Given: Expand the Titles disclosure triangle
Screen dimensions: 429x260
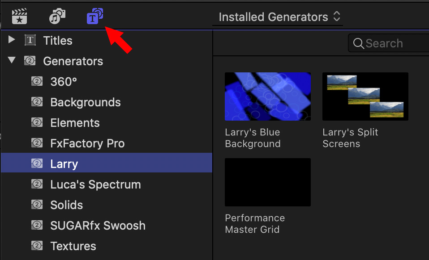Looking at the screenshot, I should pyautogui.click(x=12, y=40).
